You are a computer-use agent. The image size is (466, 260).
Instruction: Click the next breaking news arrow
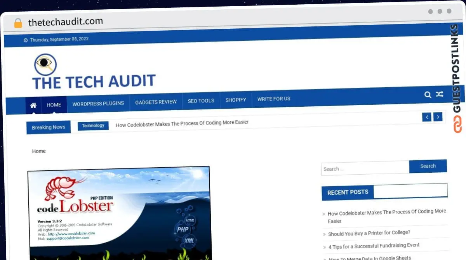click(x=438, y=116)
